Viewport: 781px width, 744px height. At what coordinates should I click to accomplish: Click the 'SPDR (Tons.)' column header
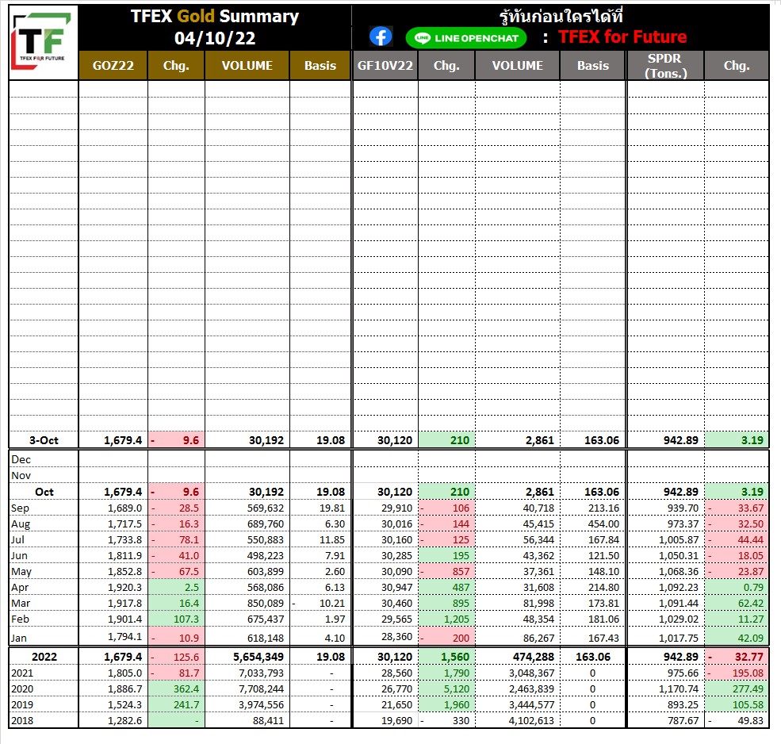(665, 65)
